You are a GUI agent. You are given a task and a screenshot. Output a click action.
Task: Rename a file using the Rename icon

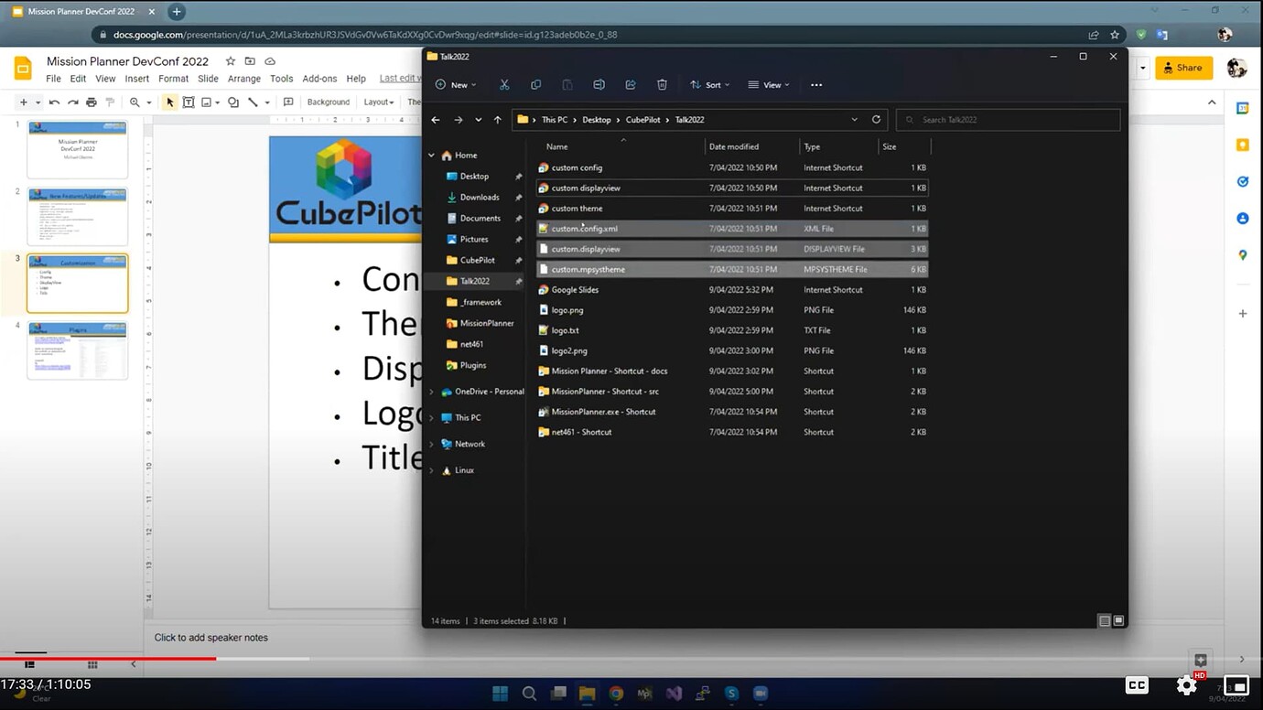point(599,84)
